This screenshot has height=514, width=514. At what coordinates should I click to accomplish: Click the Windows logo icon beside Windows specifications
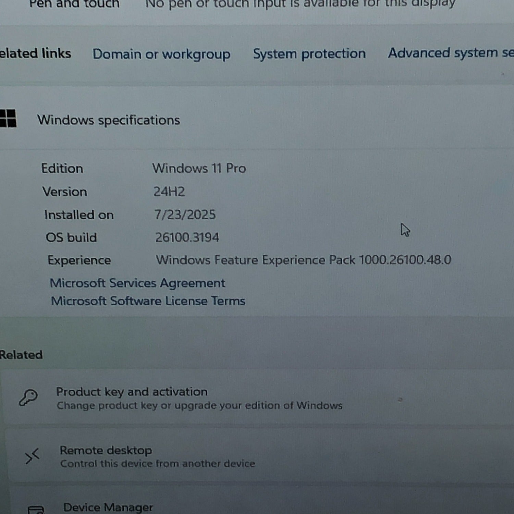coord(8,118)
